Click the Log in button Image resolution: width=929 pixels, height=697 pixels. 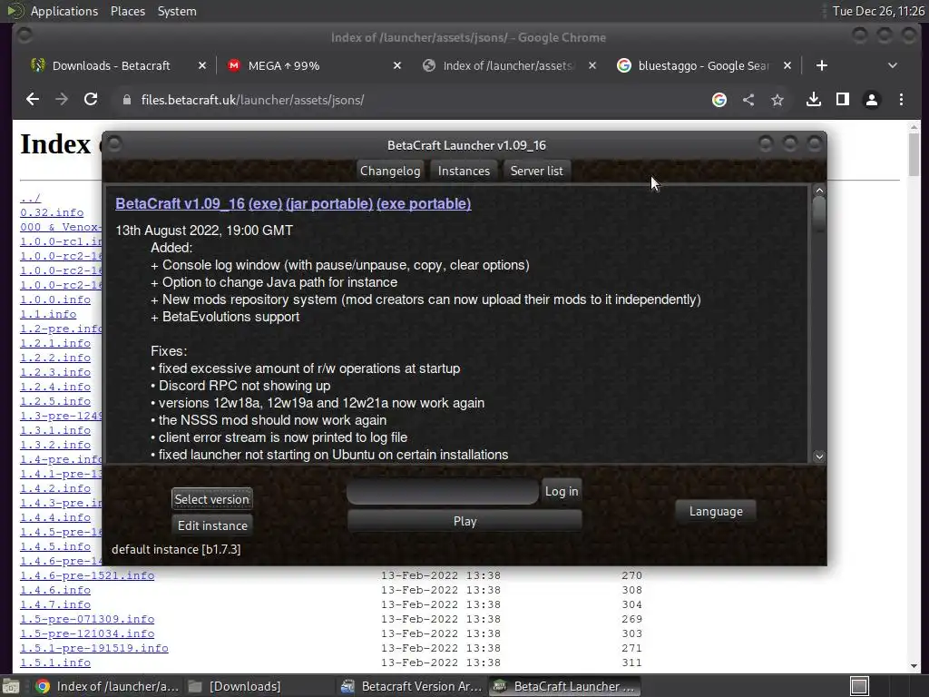point(562,491)
